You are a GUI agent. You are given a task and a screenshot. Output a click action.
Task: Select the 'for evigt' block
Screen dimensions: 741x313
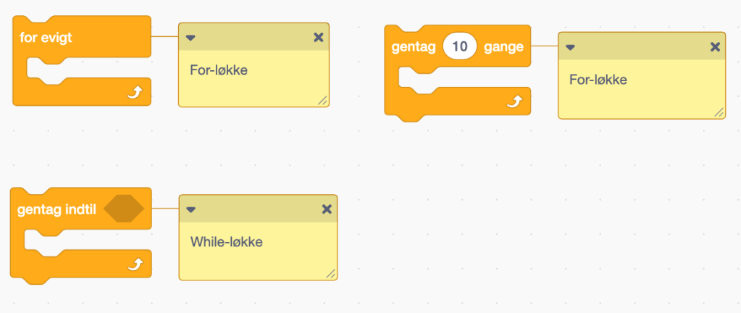(46, 38)
